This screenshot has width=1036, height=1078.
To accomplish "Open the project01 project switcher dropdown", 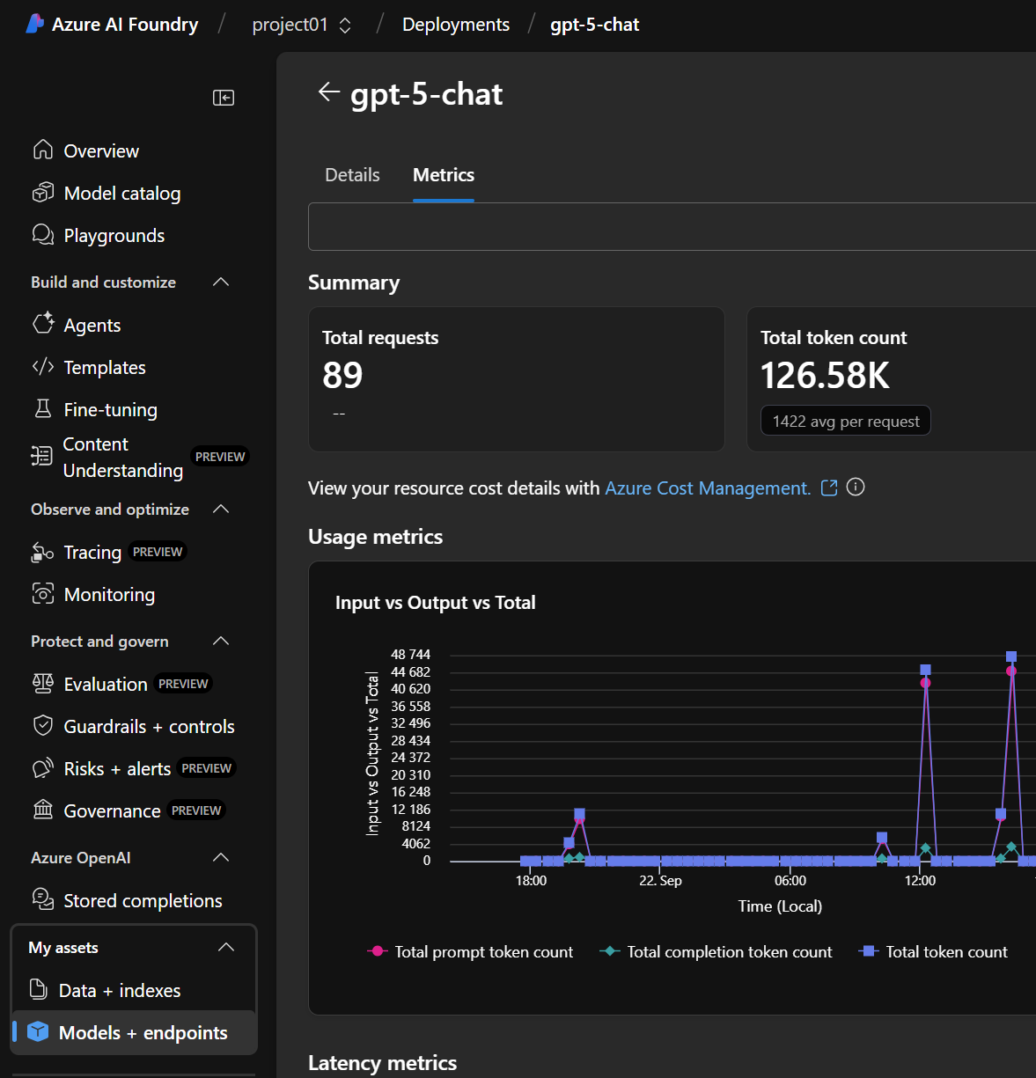I will 302,25.
